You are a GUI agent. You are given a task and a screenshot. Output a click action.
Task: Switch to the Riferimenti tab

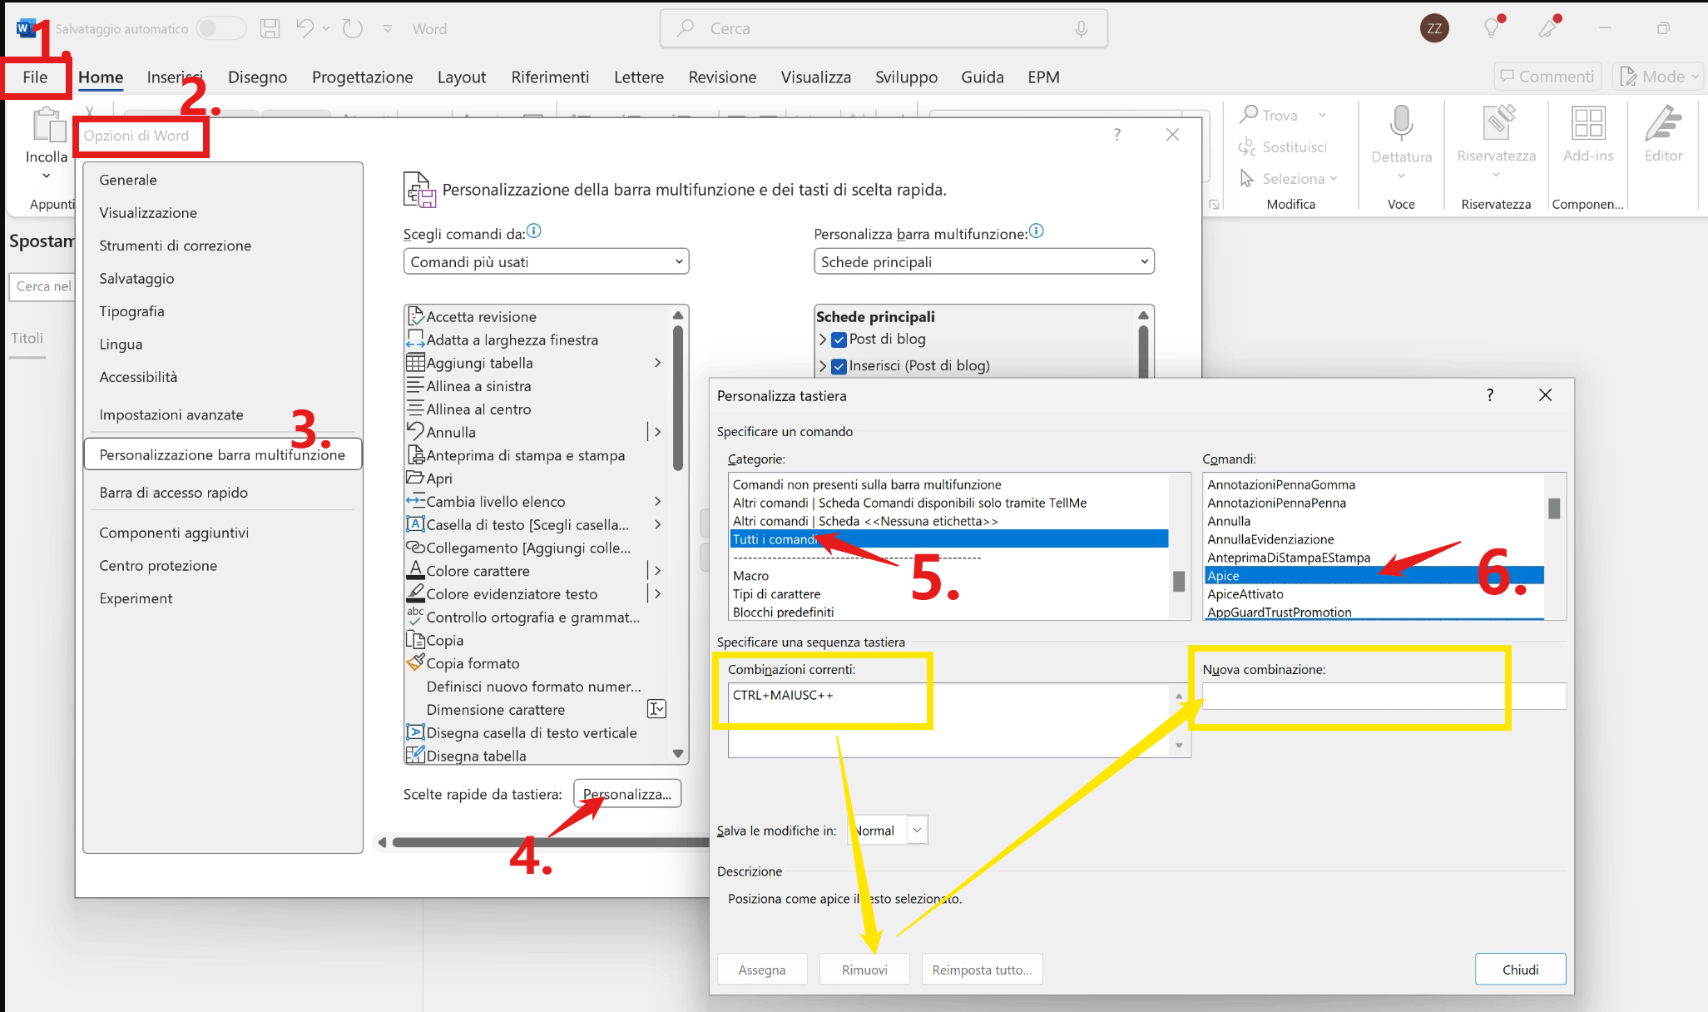coord(550,77)
